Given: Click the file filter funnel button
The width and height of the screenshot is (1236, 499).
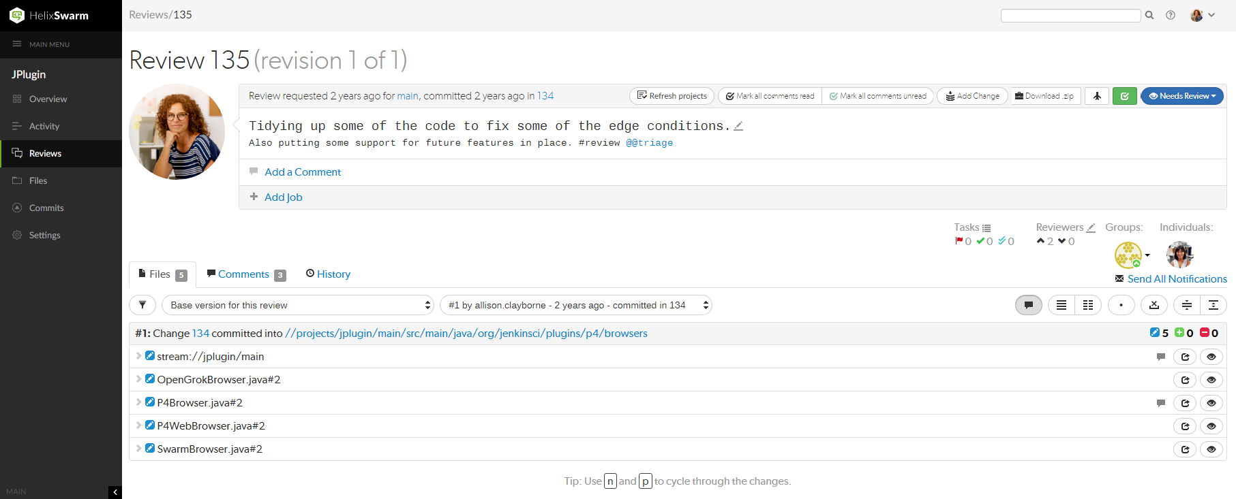Looking at the screenshot, I should pyautogui.click(x=142, y=305).
